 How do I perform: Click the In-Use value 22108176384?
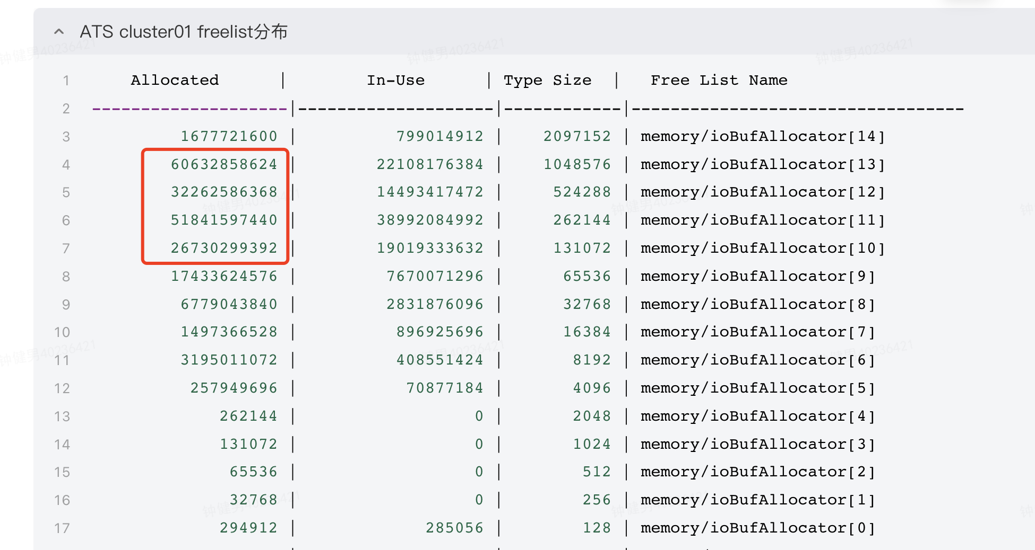tap(429, 164)
